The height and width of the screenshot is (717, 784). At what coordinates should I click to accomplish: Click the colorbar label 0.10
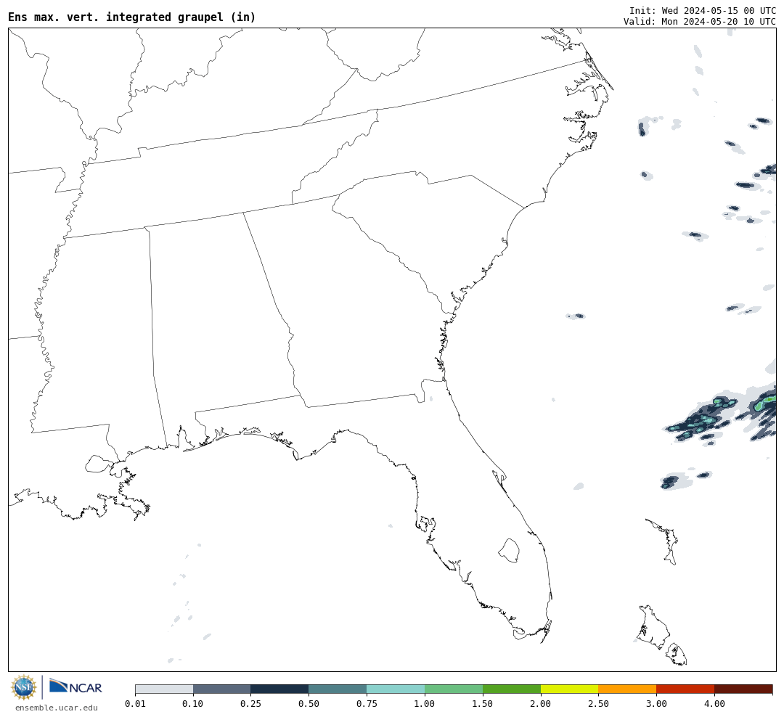(193, 704)
